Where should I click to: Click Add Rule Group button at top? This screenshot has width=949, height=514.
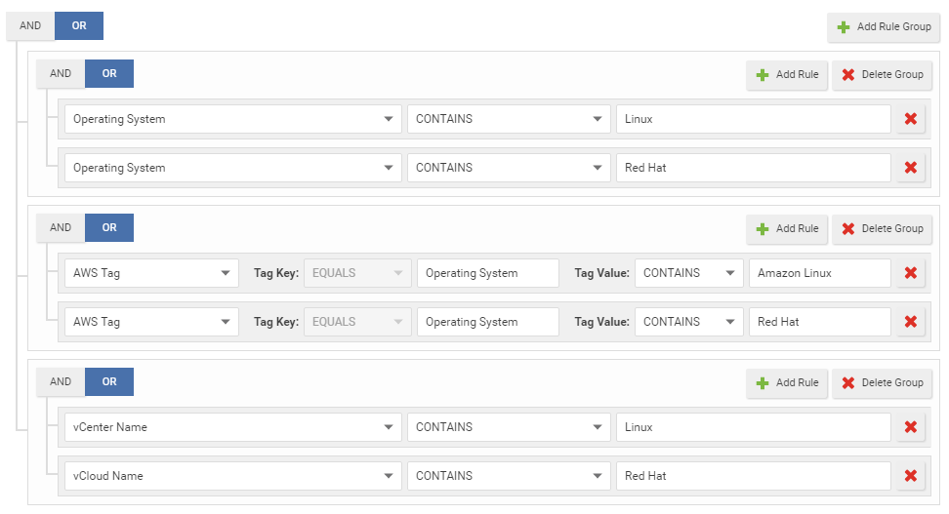pos(884,27)
